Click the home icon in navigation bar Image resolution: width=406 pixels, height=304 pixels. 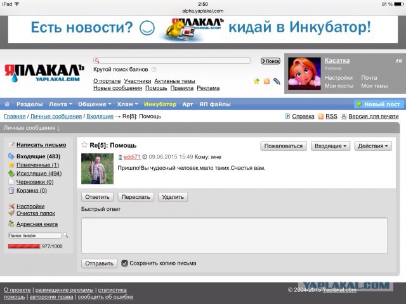point(7,104)
